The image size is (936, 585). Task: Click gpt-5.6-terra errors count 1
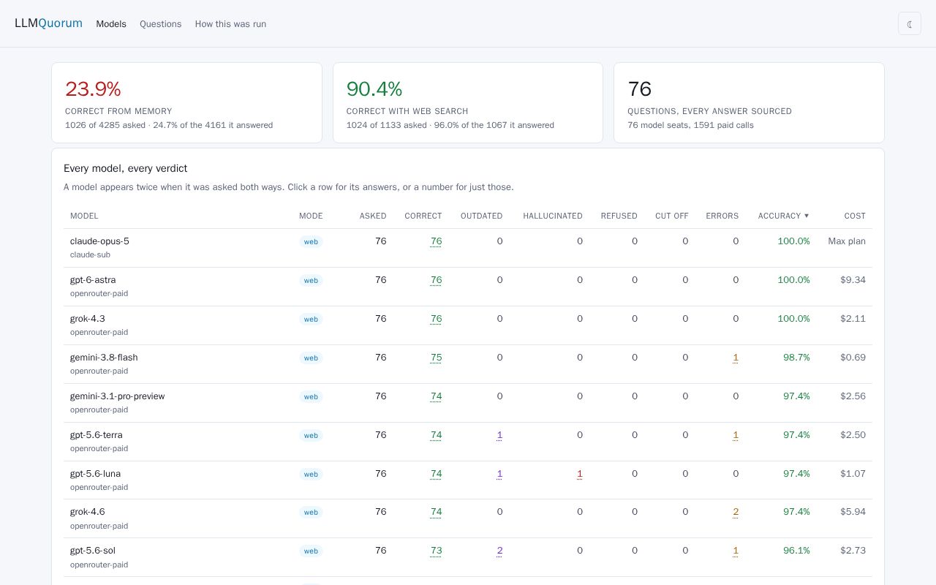[736, 435]
